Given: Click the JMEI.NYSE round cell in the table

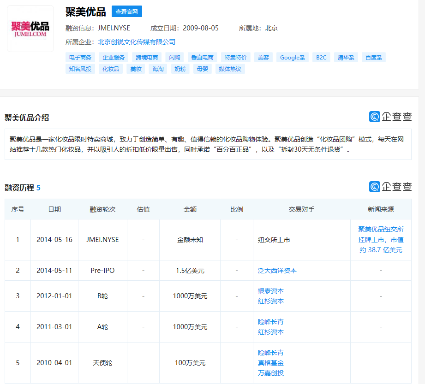Looking at the screenshot, I should 103,240.
